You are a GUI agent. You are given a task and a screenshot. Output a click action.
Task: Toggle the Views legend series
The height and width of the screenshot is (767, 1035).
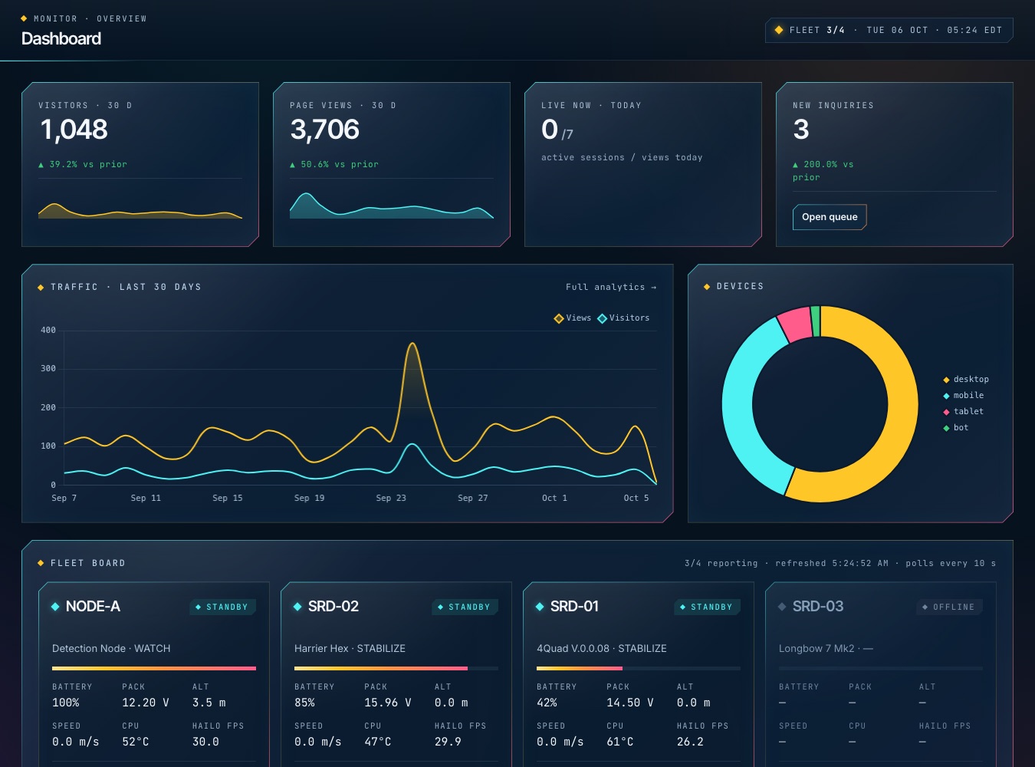[573, 318]
